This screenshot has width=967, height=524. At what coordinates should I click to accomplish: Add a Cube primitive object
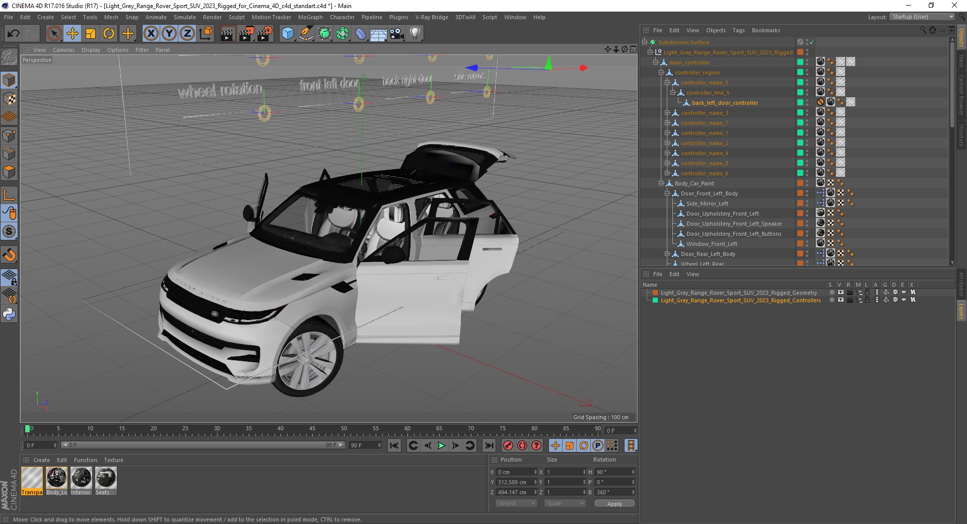click(x=288, y=34)
